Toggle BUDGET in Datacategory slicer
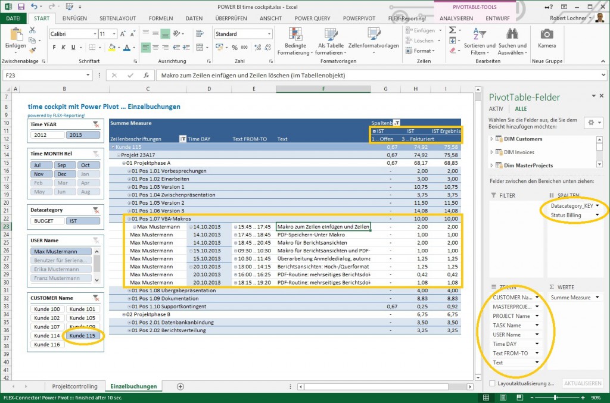610x403 pixels. [46, 221]
